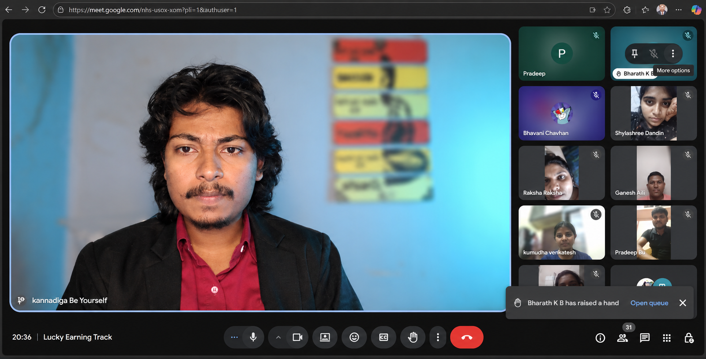Click Open queue link in notification
This screenshot has height=359, width=706.
click(x=649, y=303)
